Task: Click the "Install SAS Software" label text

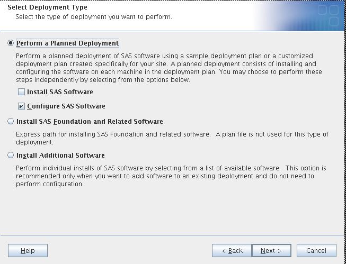Action: [x=60, y=92]
